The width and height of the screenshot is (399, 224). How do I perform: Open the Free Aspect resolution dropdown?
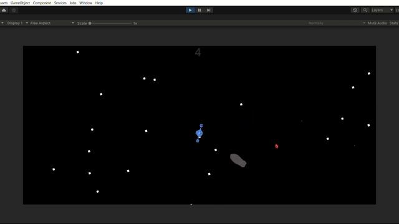click(x=52, y=23)
